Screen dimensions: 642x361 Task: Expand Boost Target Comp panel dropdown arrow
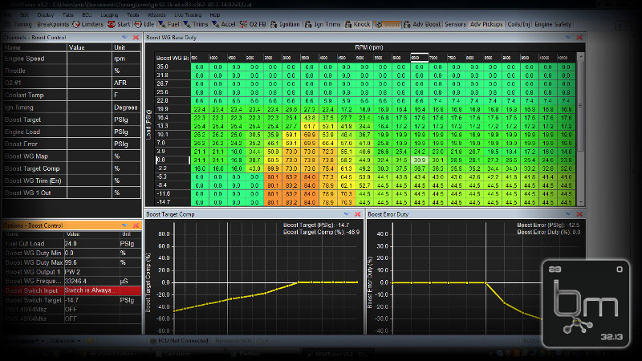tap(347, 214)
